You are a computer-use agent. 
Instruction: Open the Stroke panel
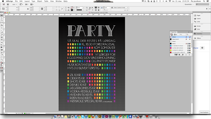tap(197, 26)
